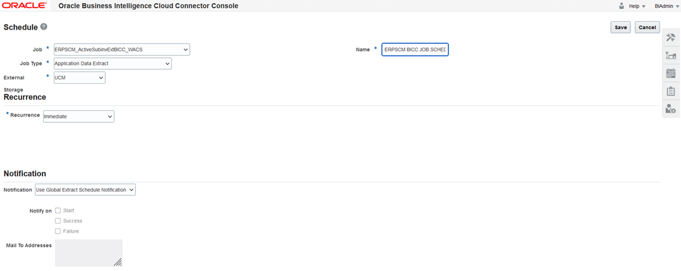Click the Mail To Addresses box's corner grip

tap(118, 262)
